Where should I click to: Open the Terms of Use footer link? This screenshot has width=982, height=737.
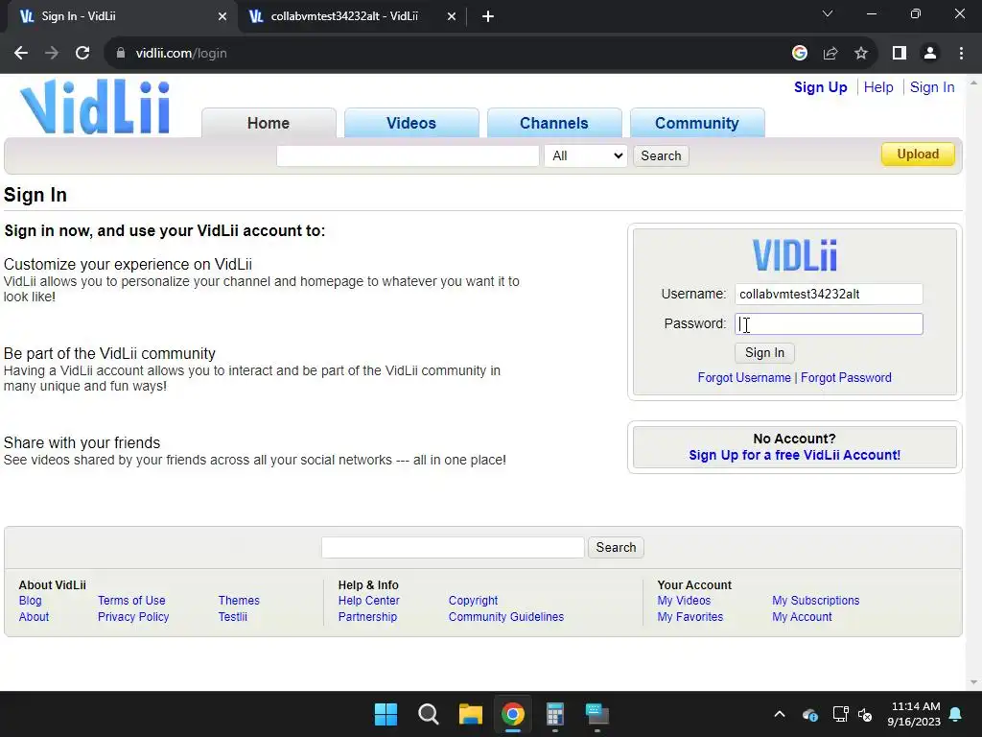tap(131, 601)
